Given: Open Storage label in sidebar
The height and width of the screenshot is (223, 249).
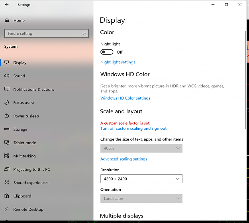Looking at the screenshot, I should click(x=20, y=129).
